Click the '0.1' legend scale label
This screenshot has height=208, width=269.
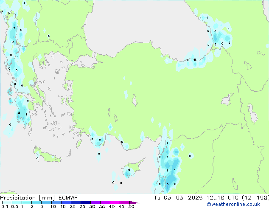point(5,206)
